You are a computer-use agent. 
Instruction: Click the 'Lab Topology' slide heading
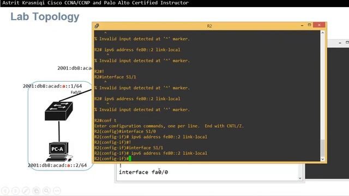coord(45,17)
